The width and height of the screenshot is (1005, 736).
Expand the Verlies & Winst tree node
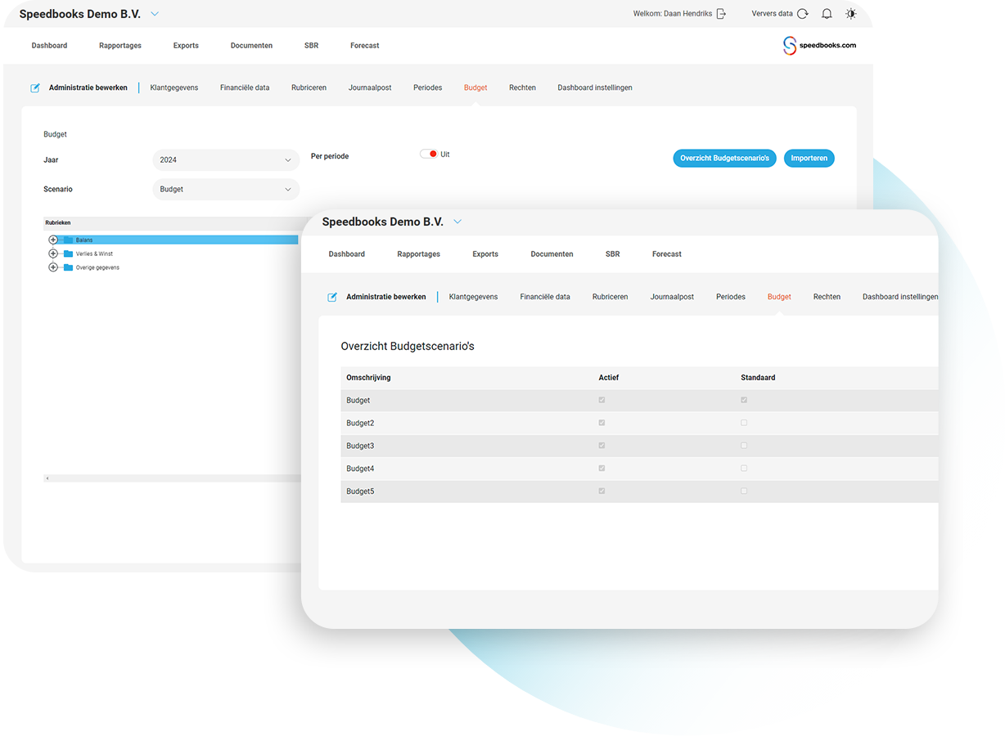53,254
